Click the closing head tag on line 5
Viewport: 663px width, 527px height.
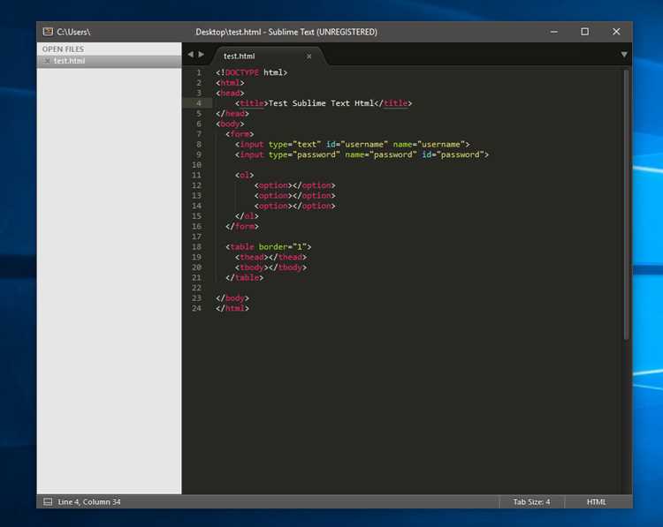point(232,114)
